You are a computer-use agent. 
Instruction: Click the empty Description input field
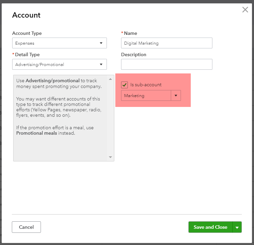(x=166, y=64)
